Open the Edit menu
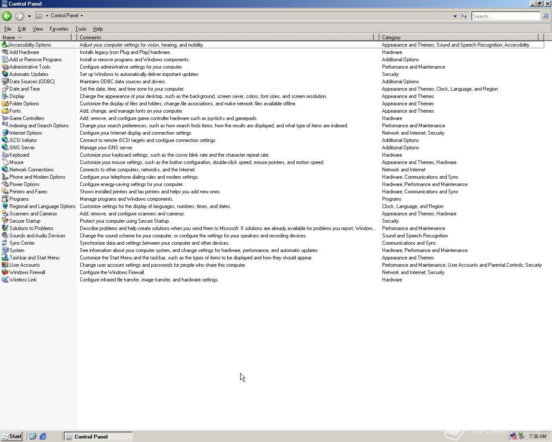Image resolution: width=552 pixels, height=442 pixels. coord(22,29)
